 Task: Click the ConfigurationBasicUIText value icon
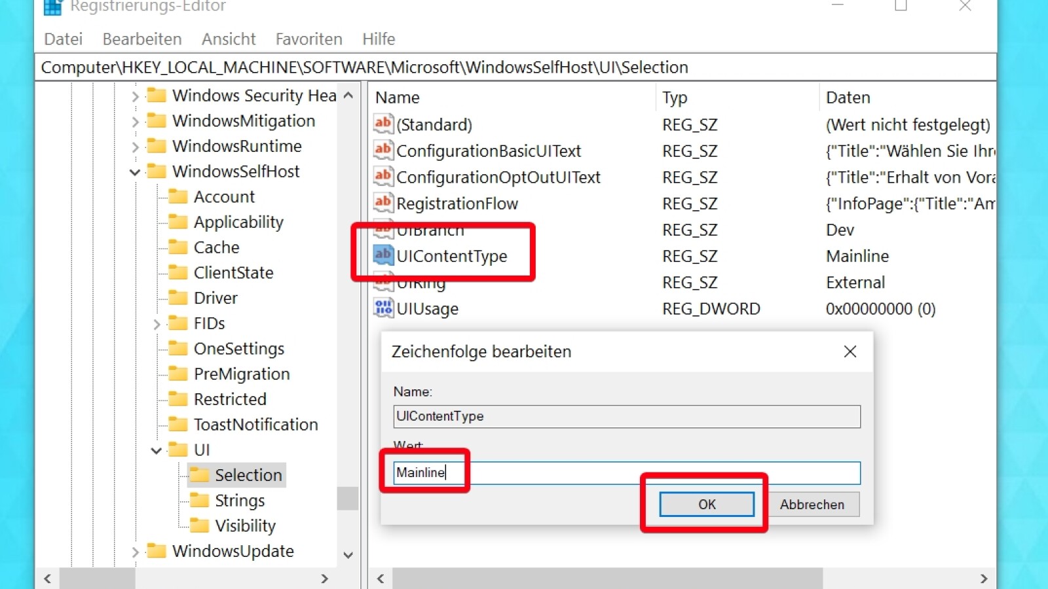pyautogui.click(x=383, y=150)
